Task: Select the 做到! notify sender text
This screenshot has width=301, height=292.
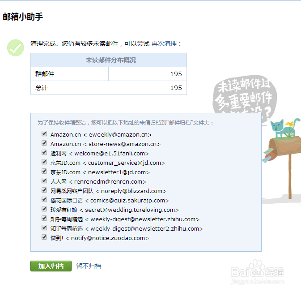Action: 100,238
